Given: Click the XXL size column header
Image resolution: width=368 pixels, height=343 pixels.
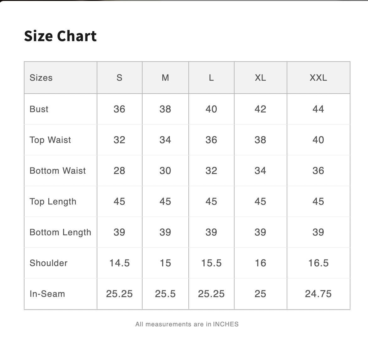Looking at the screenshot, I should pyautogui.click(x=318, y=78).
